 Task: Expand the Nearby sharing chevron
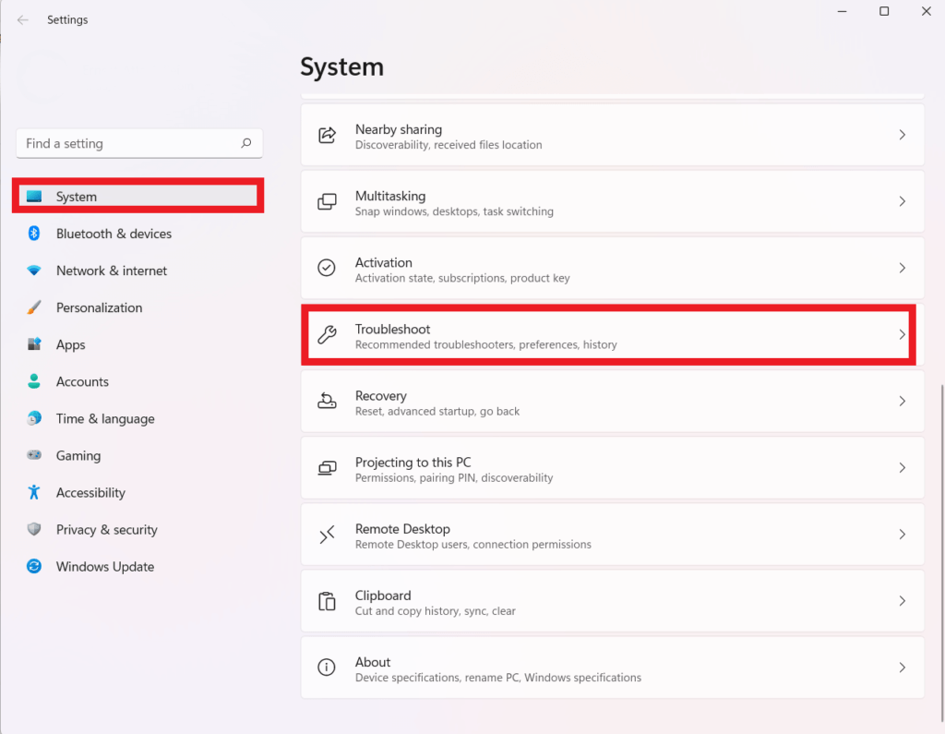pyautogui.click(x=902, y=134)
